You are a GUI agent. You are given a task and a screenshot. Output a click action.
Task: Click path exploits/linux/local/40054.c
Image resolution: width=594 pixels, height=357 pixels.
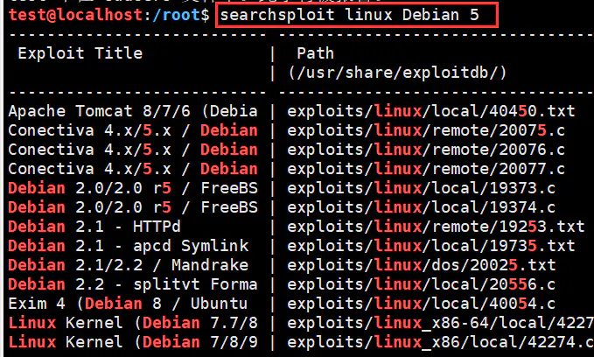point(422,304)
